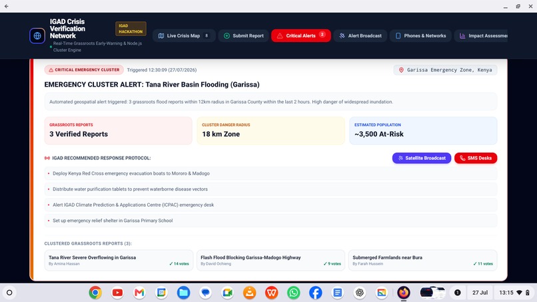Image resolution: width=537 pixels, height=302 pixels.
Task: Open Chrome from the shelf
Action: point(95,293)
